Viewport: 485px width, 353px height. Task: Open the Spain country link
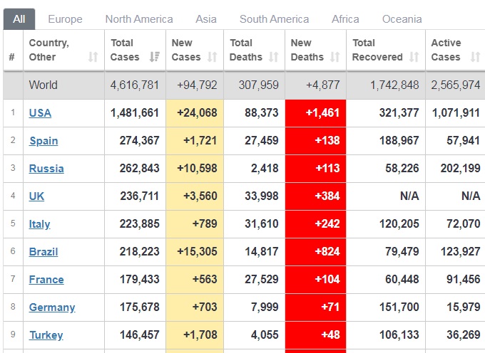(x=44, y=140)
